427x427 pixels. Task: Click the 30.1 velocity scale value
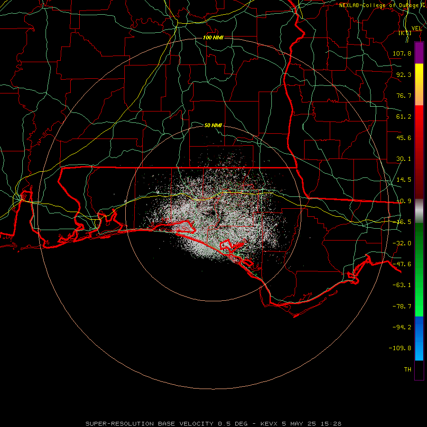coord(404,159)
